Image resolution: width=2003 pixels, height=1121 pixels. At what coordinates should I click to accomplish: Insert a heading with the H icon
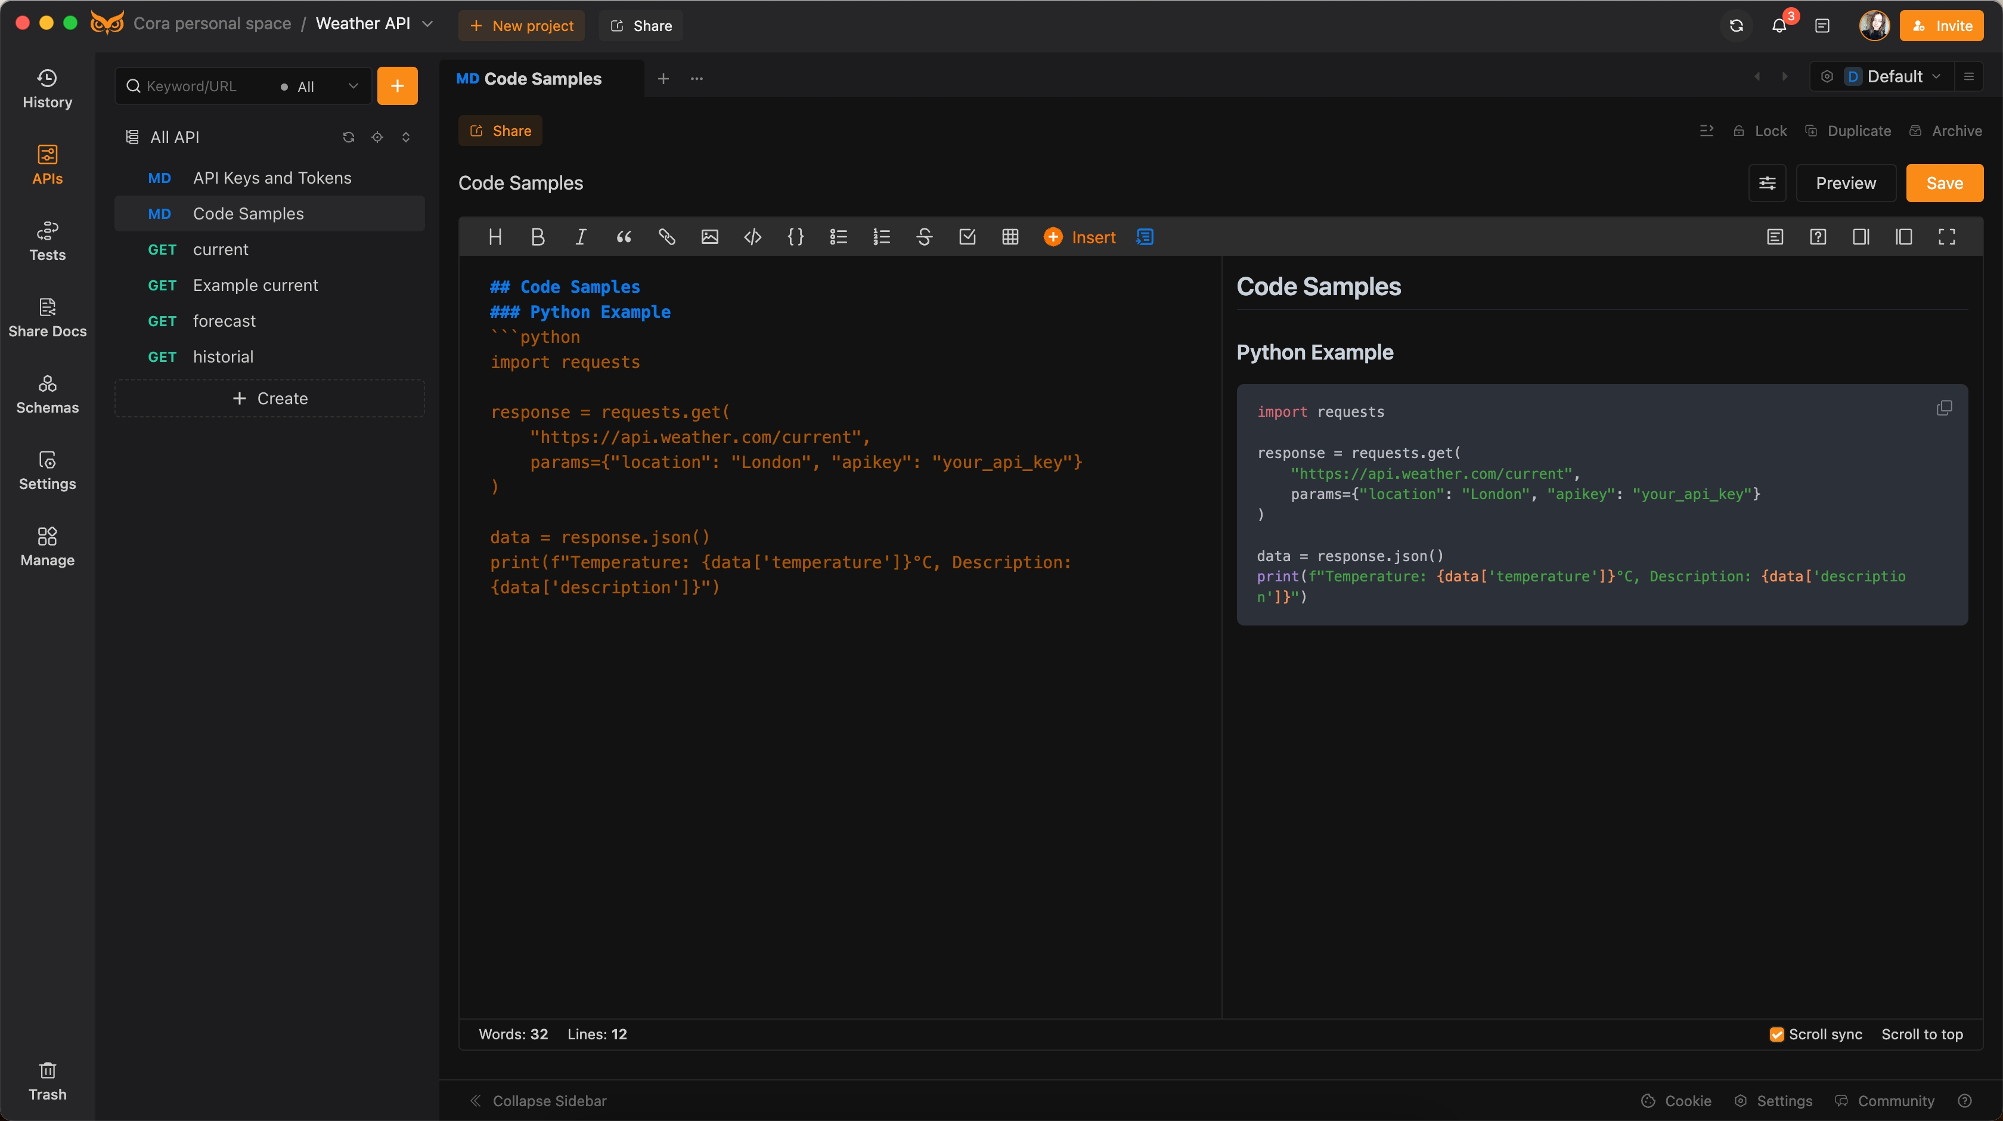(x=495, y=237)
